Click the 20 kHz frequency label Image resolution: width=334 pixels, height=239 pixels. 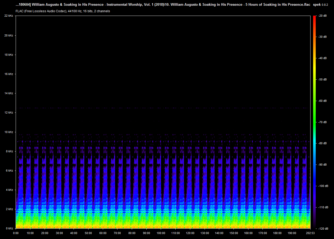point(9,35)
